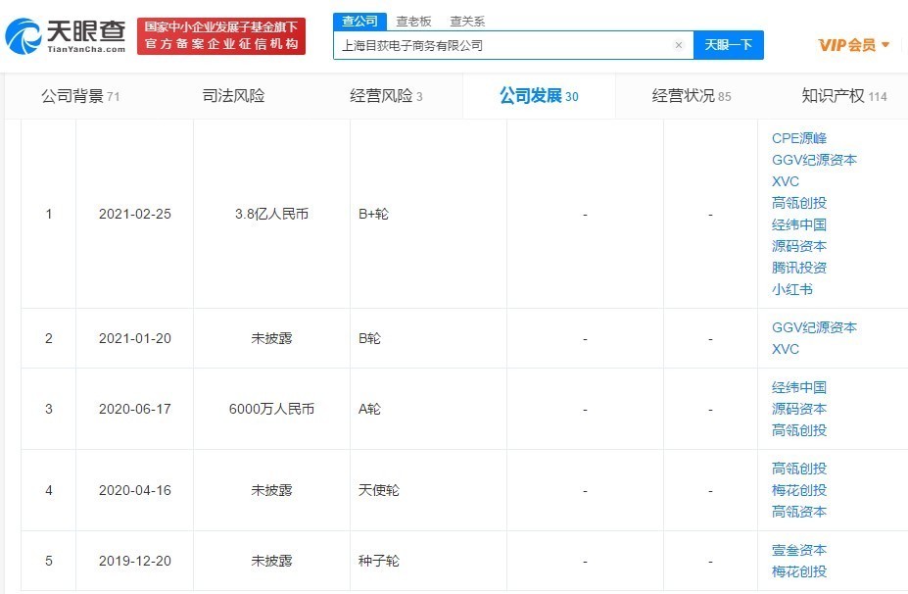The image size is (908, 594).
Task: Open the GGV纪源资本 link in B轮 row
Action: click(815, 326)
